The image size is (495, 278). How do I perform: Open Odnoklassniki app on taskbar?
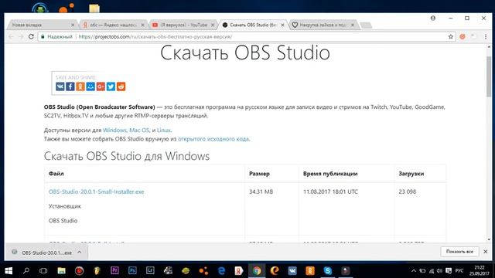click(x=310, y=270)
